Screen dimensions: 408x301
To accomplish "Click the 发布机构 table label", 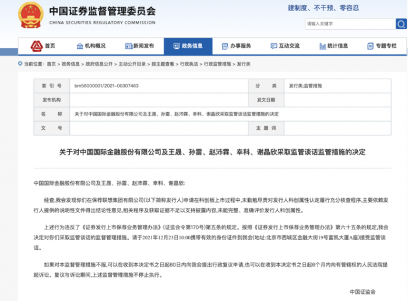I will tap(51, 100).
